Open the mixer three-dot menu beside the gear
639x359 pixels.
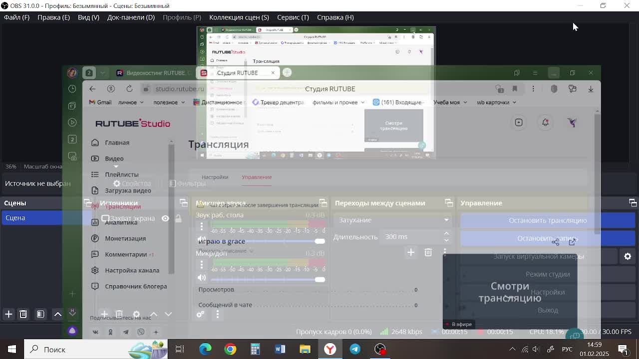pyautogui.click(x=217, y=314)
